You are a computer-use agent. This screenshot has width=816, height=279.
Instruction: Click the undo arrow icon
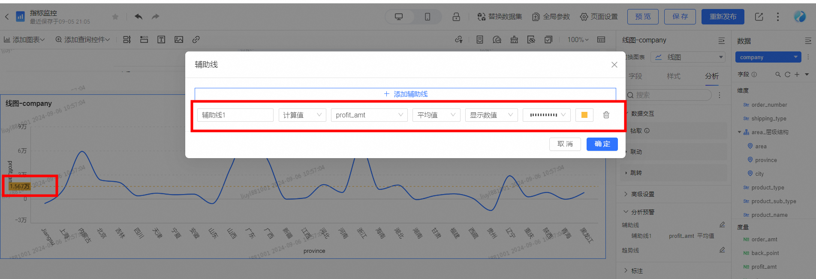138,17
